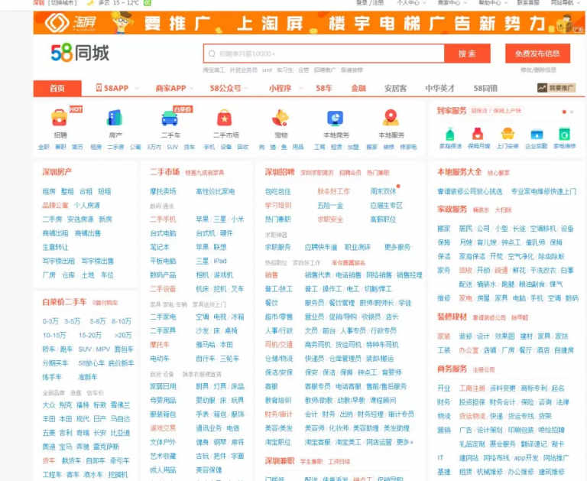Open the 二手手机 link
Image resolution: width=587 pixels, height=481 pixels.
tap(163, 219)
